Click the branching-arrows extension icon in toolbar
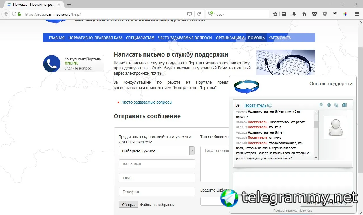This screenshot has width=363, height=215. point(335,14)
